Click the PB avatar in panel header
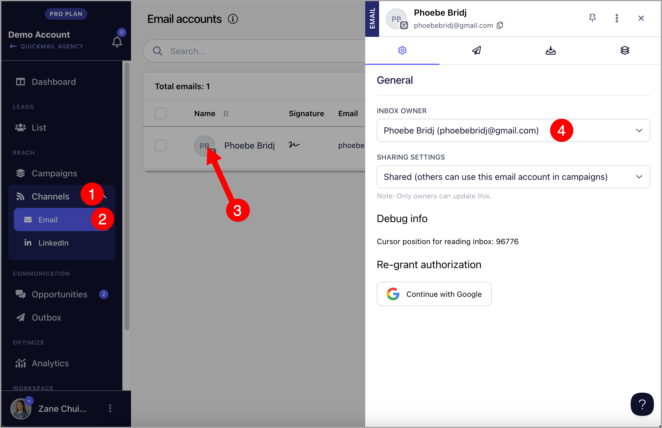The width and height of the screenshot is (662, 428). click(x=397, y=19)
